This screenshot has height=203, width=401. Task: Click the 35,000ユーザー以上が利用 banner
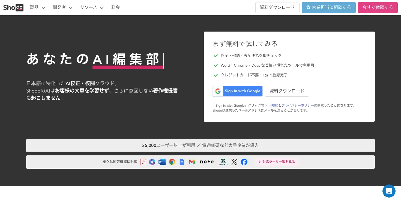(200, 146)
